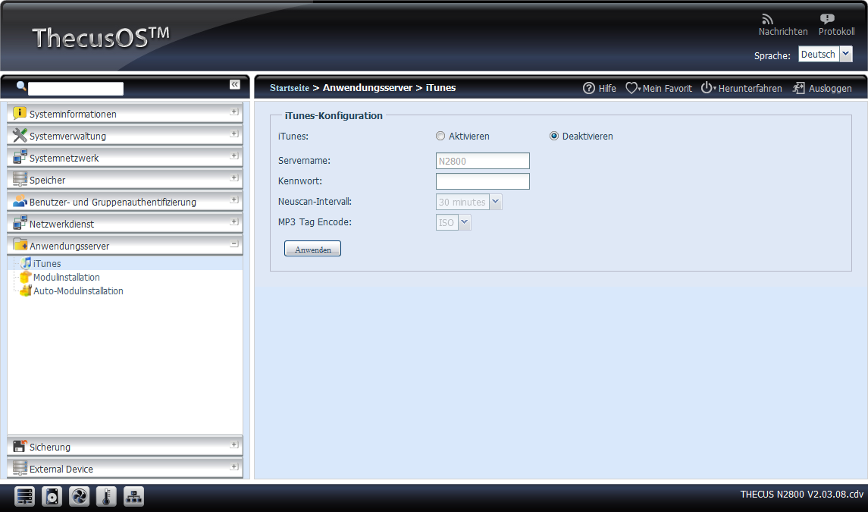Expand the Systemverwaltung section
The height and width of the screenshot is (512, 868).
pos(234,133)
